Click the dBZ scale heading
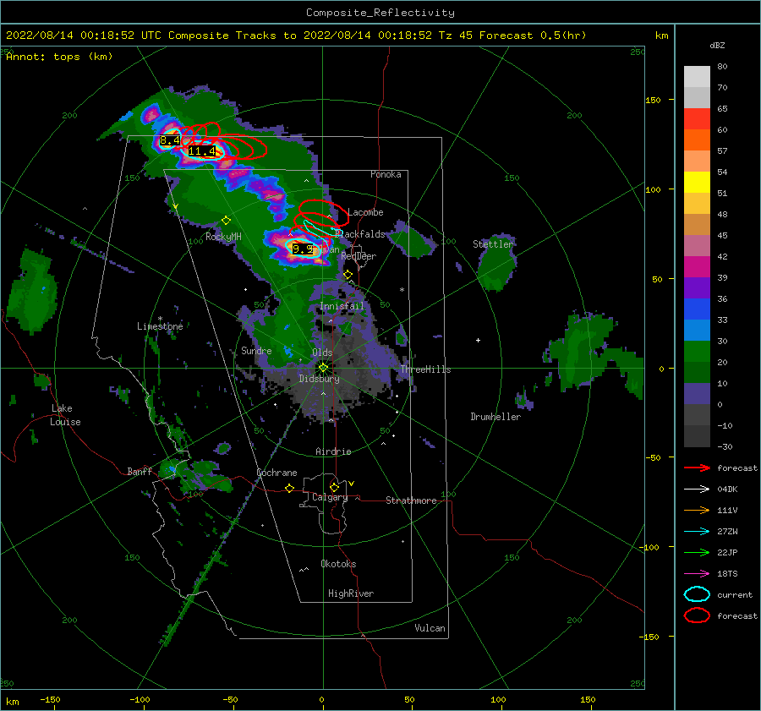761x711 pixels. pos(717,45)
